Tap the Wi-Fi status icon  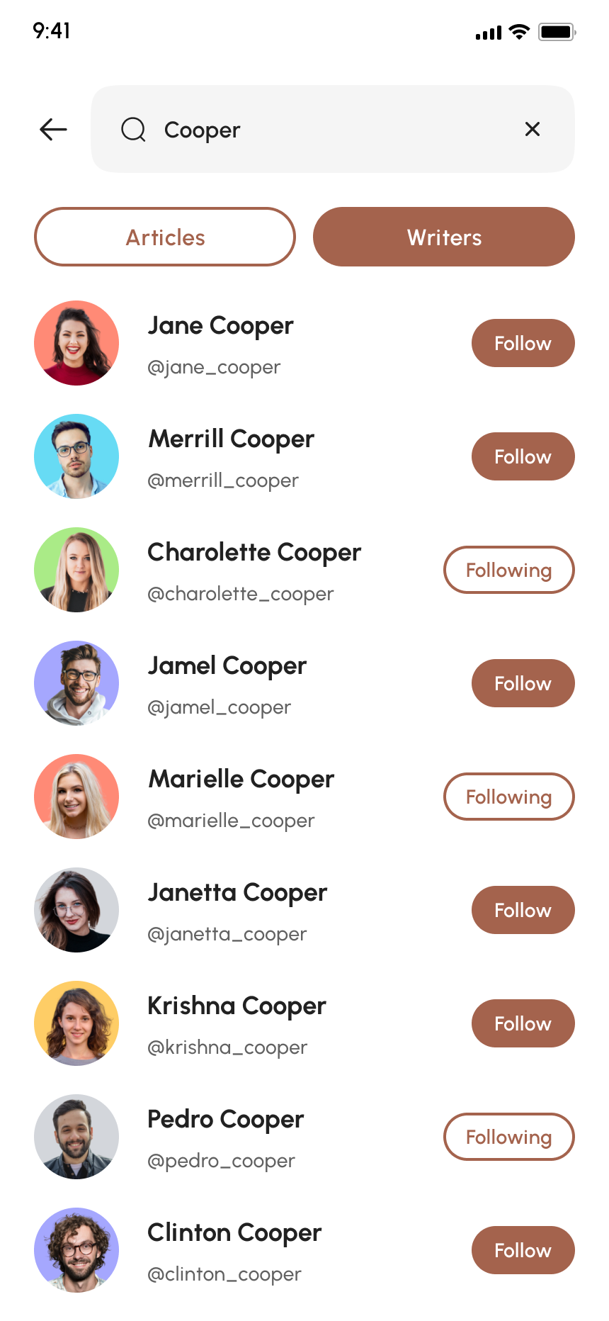(520, 32)
